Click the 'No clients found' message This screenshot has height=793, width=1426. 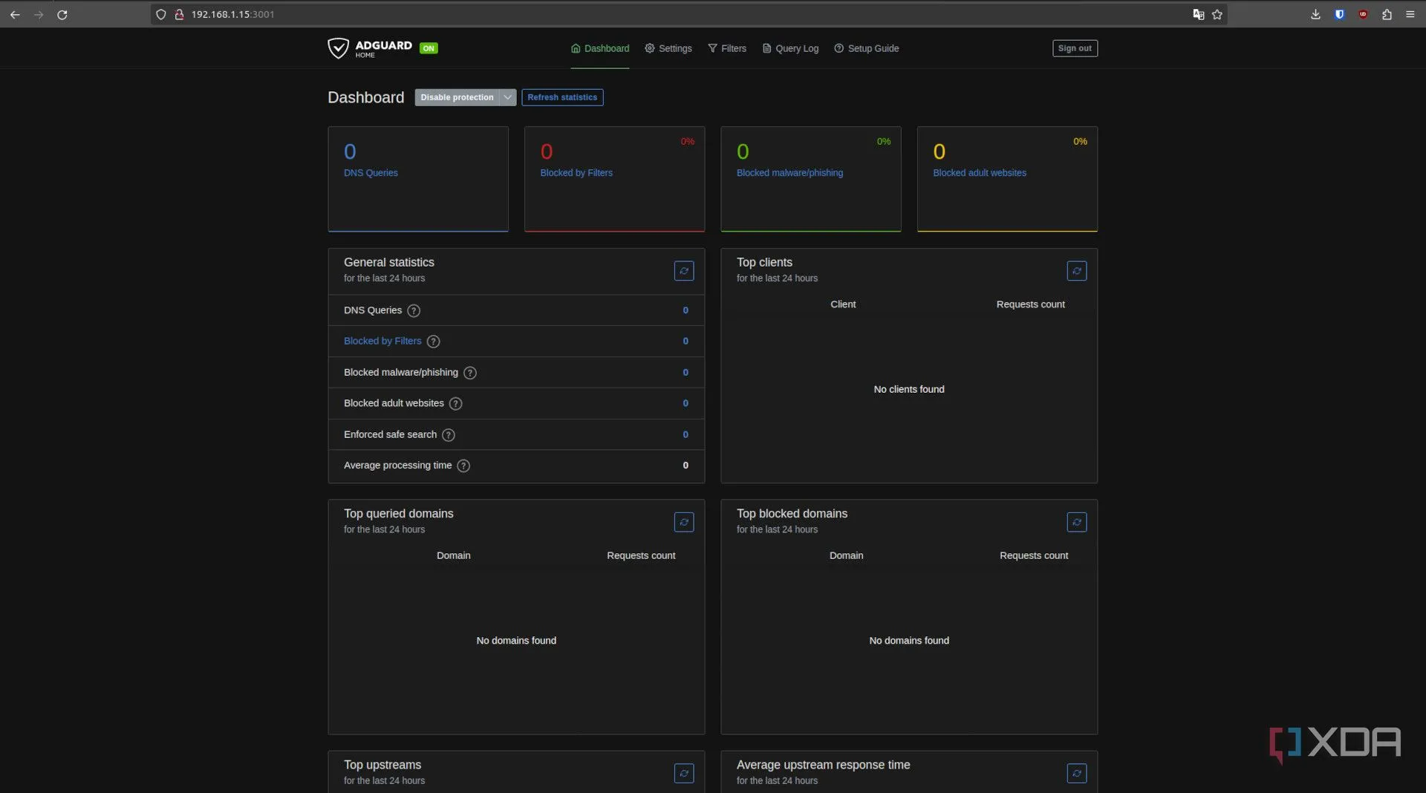909,389
